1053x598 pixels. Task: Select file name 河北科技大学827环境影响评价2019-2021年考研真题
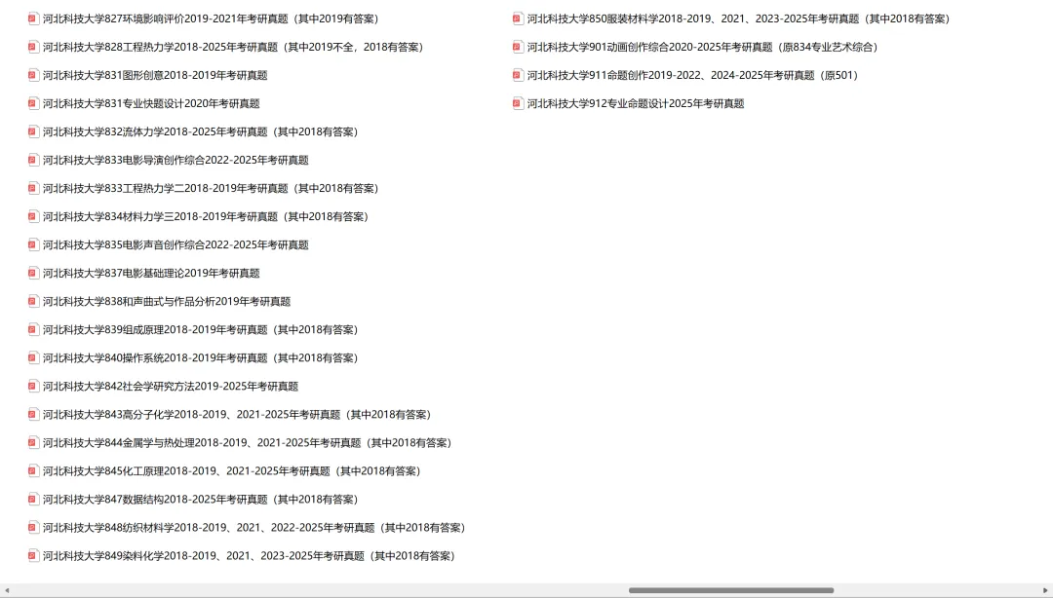coord(211,19)
